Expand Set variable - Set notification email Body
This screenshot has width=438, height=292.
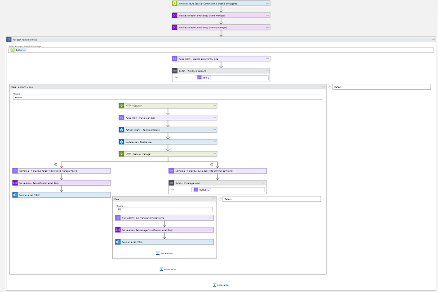coord(62,183)
